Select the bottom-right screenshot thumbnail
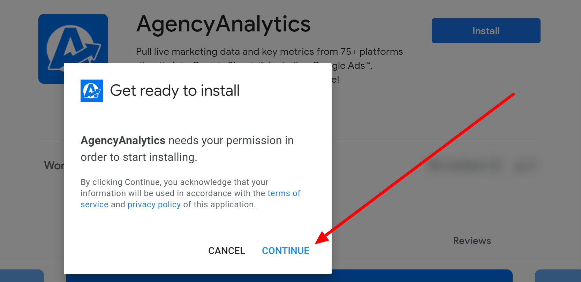Screen dimensions: 581x282 [558, 276]
